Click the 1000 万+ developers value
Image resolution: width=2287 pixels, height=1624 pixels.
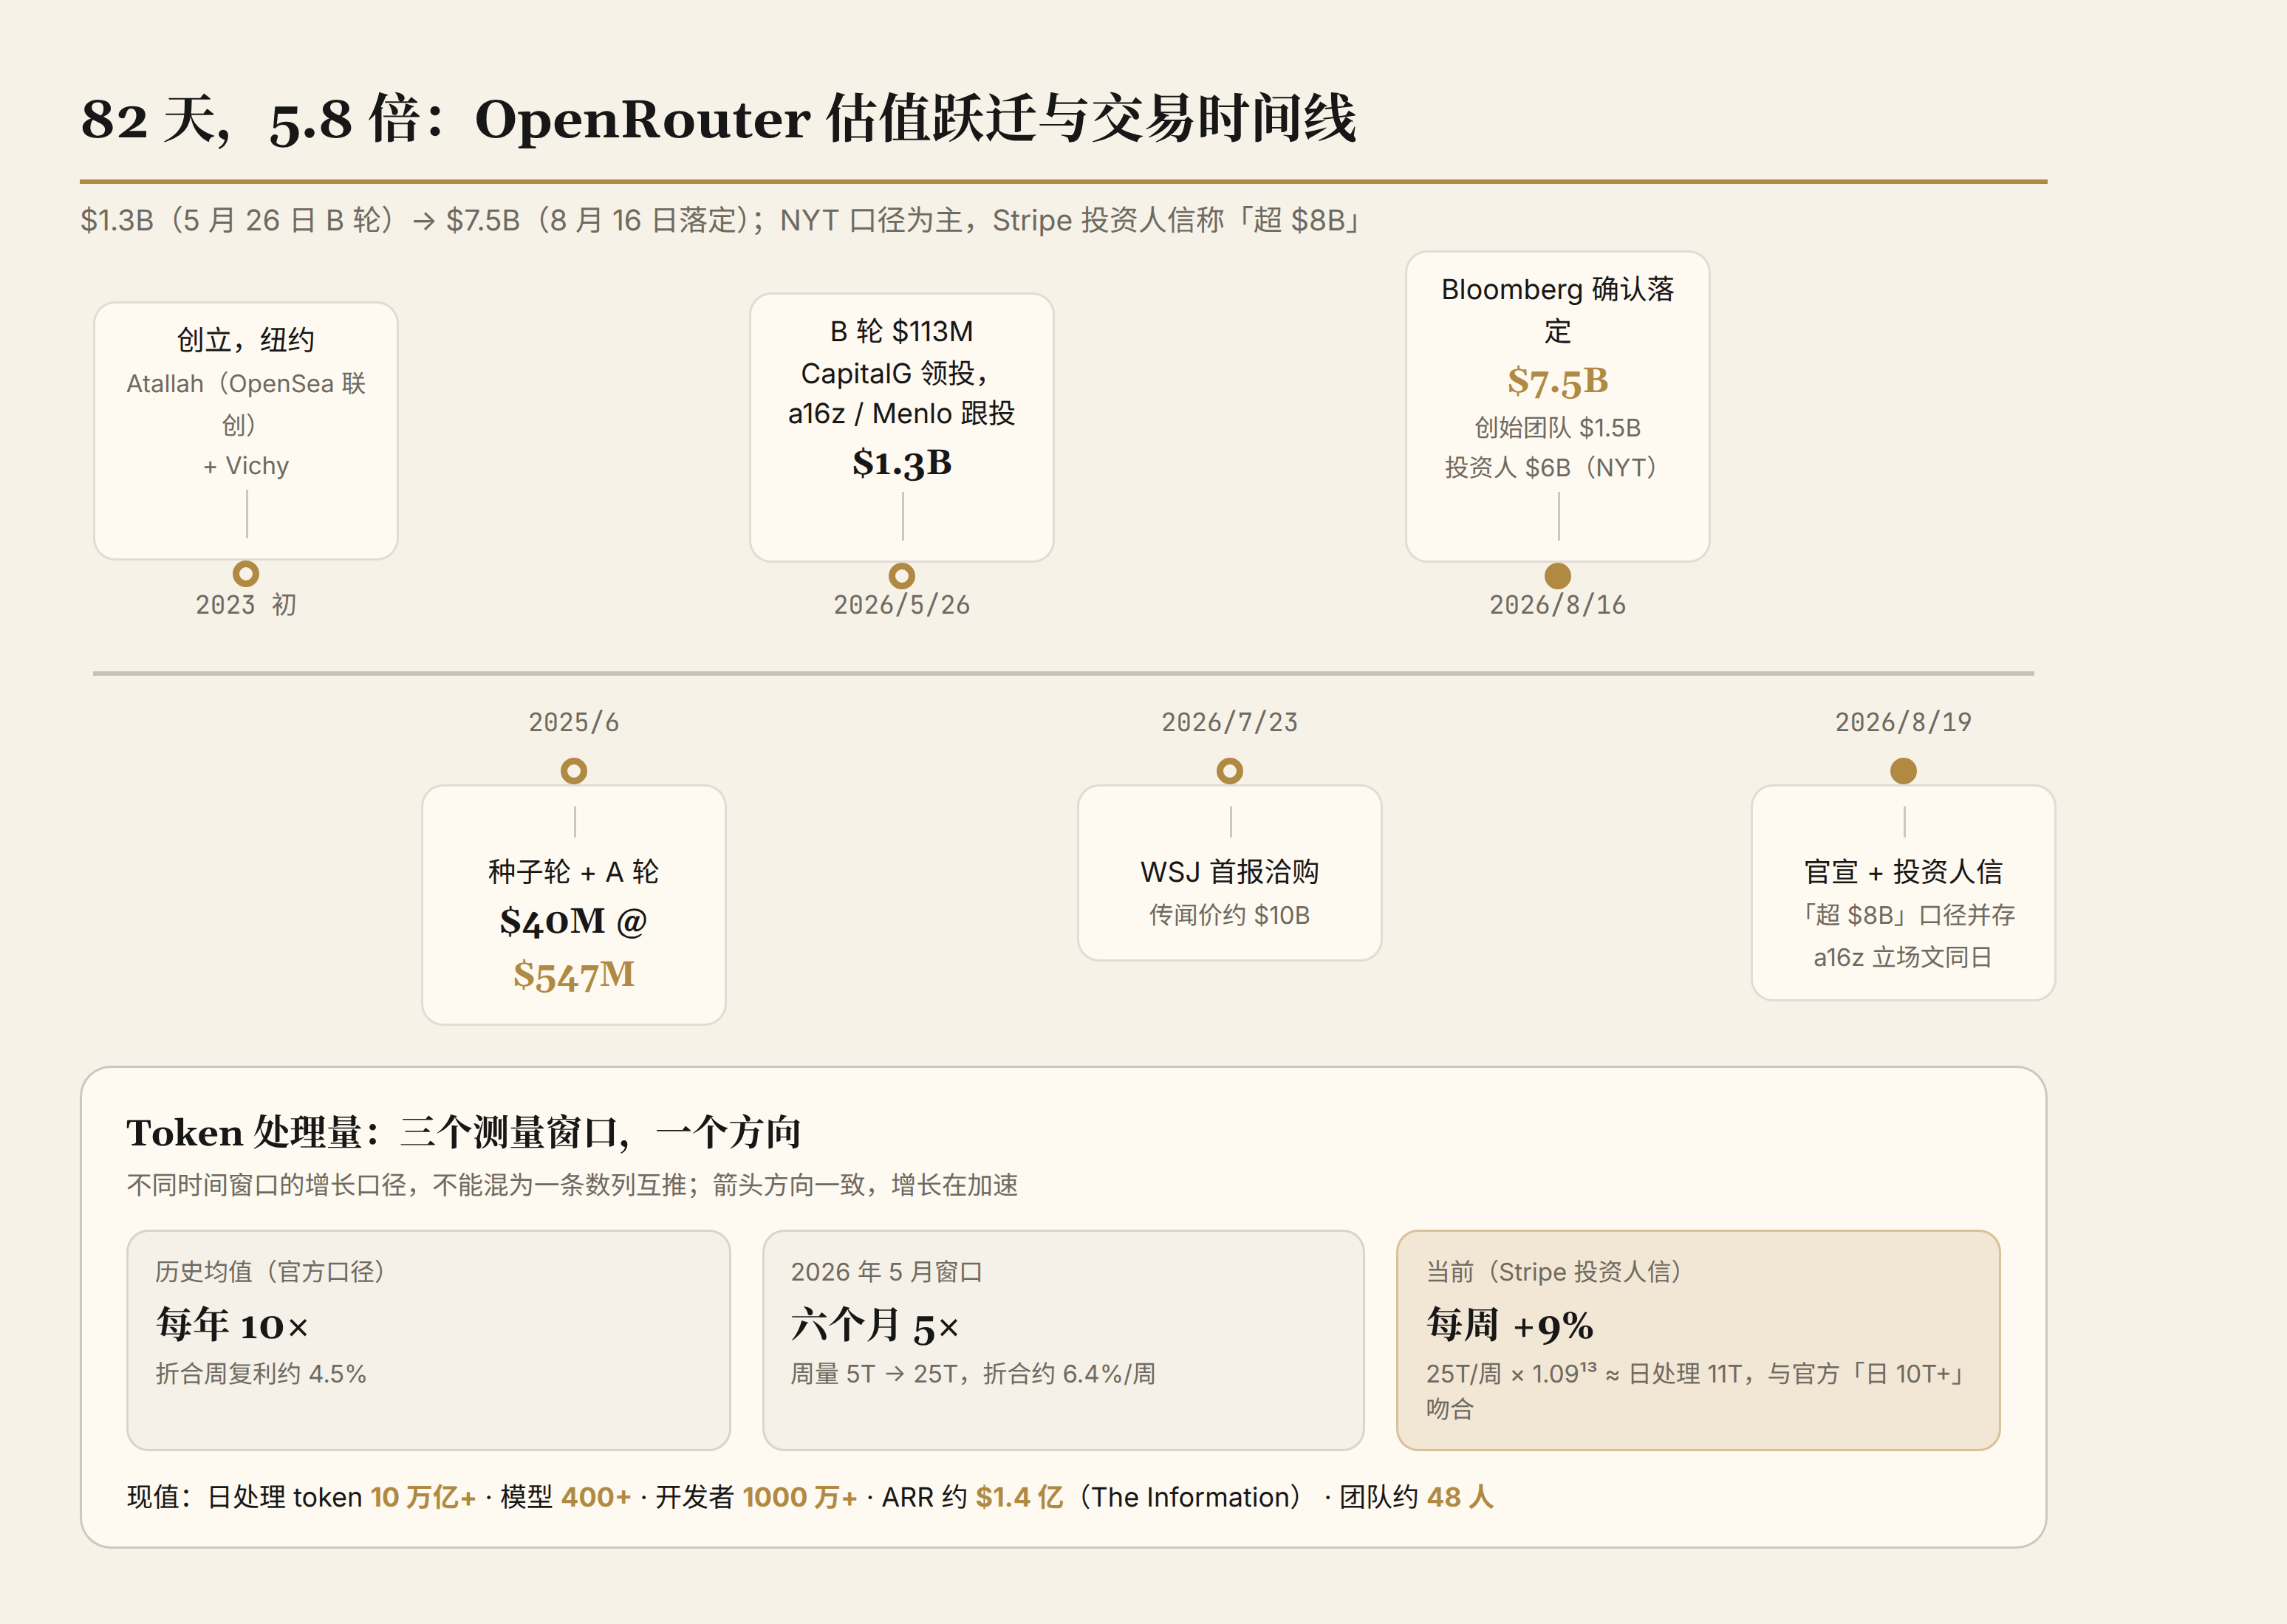[x=800, y=1498]
